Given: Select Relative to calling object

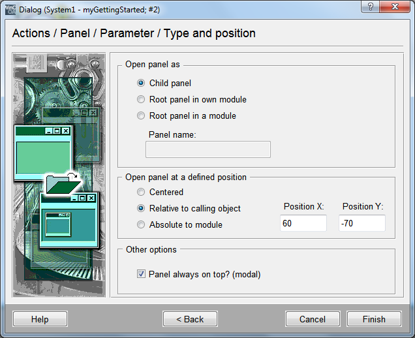Looking at the screenshot, I should pyautogui.click(x=142, y=209).
